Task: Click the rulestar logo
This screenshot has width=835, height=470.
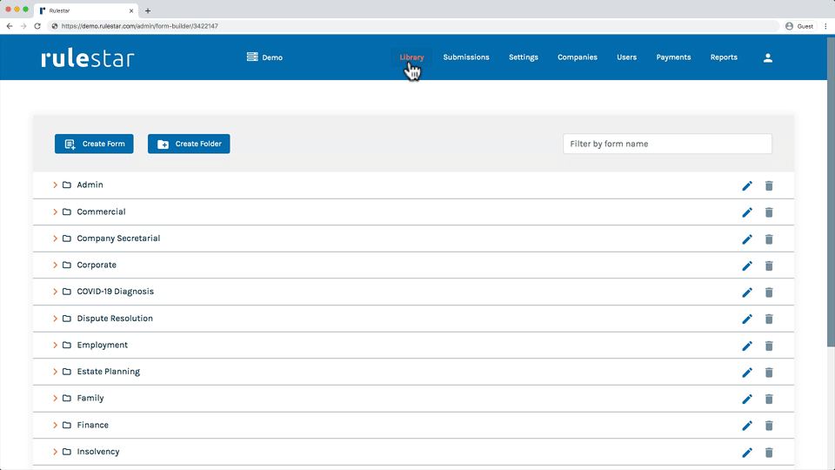Action: pyautogui.click(x=88, y=57)
